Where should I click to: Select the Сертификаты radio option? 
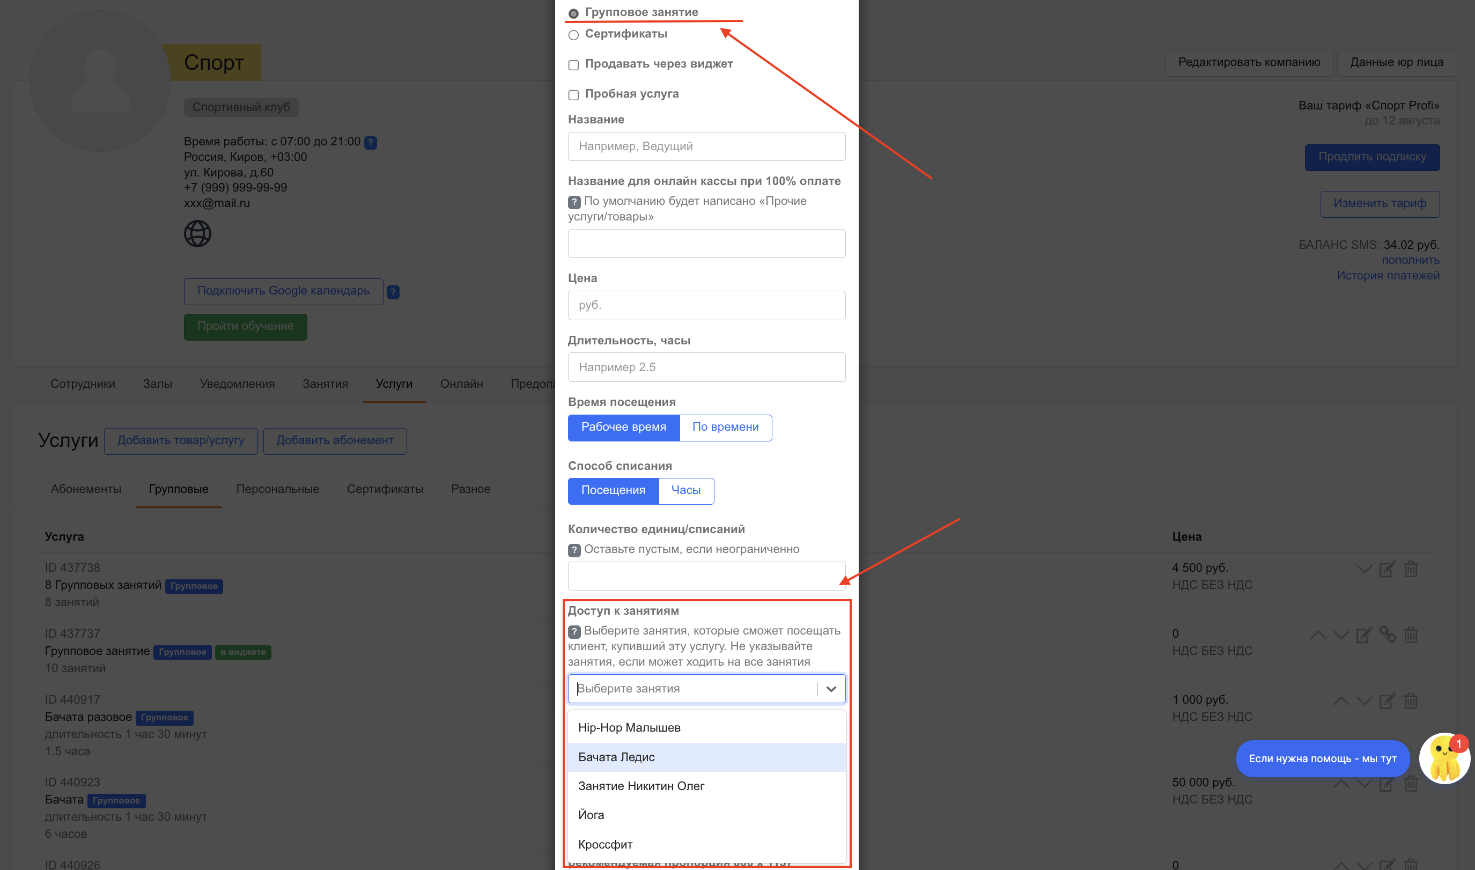(573, 34)
